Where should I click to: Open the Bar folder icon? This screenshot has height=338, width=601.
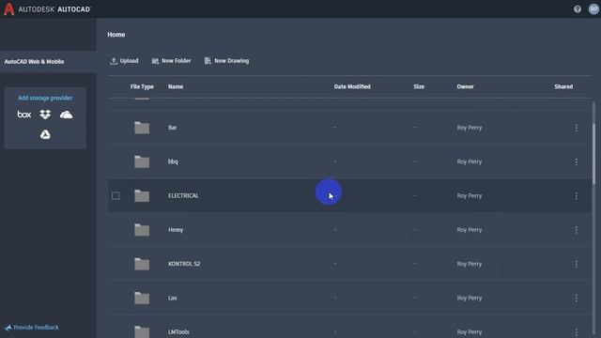click(142, 128)
